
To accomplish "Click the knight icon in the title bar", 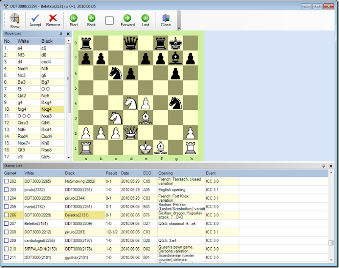I will pyautogui.click(x=6, y=5).
